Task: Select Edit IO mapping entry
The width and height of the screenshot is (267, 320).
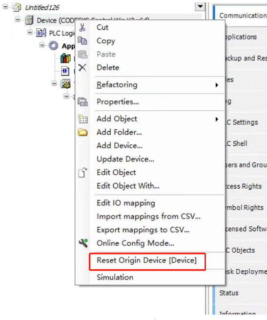Action: point(150,203)
